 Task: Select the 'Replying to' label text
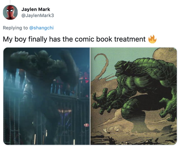[x=15, y=28]
